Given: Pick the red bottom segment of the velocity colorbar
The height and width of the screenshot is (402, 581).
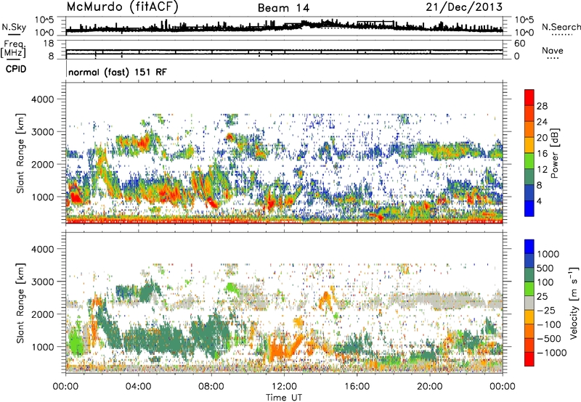Looking at the screenshot, I should pyautogui.click(x=529, y=359).
